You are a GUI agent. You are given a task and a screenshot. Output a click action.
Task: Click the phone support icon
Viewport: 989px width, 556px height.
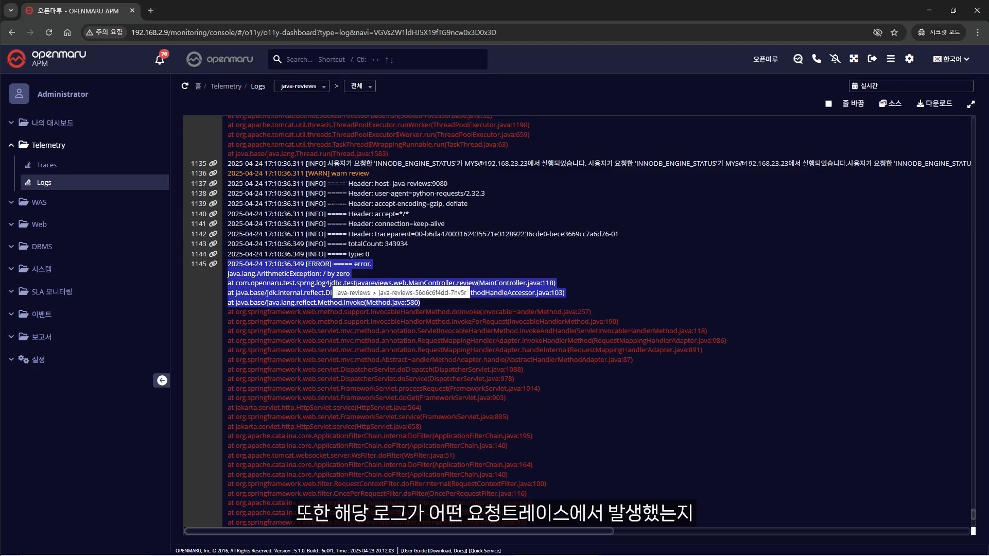817,59
